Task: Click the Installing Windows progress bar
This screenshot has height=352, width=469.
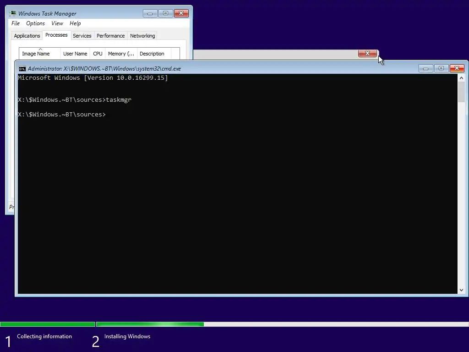Action: pos(282,324)
